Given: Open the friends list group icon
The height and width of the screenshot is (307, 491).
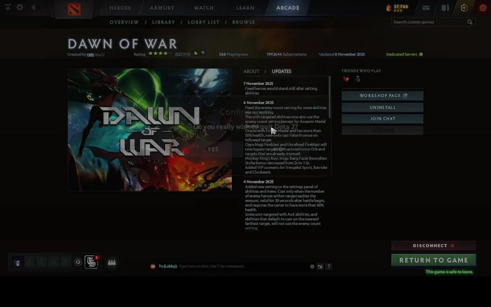Looking at the screenshot, I should [112, 263].
